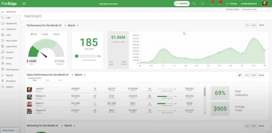Go to next month in Sales Performance
This screenshot has height=133, width=272.
pos(85,75)
